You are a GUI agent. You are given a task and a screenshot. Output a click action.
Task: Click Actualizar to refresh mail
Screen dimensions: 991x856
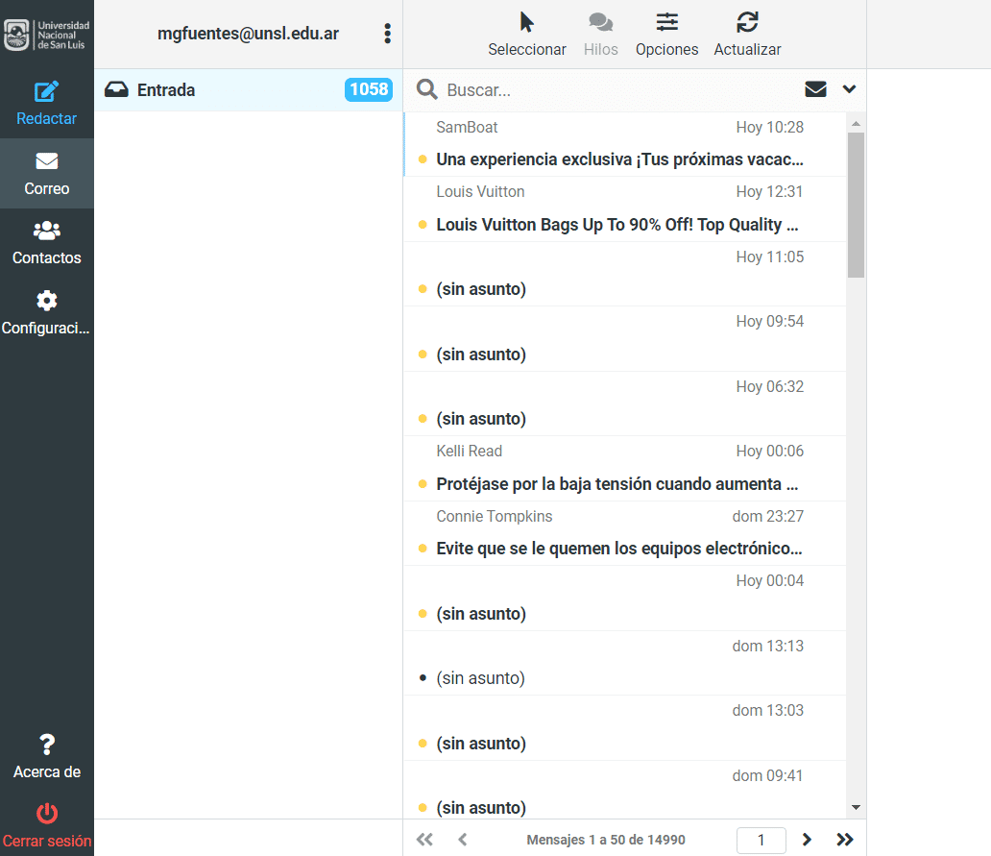click(747, 35)
